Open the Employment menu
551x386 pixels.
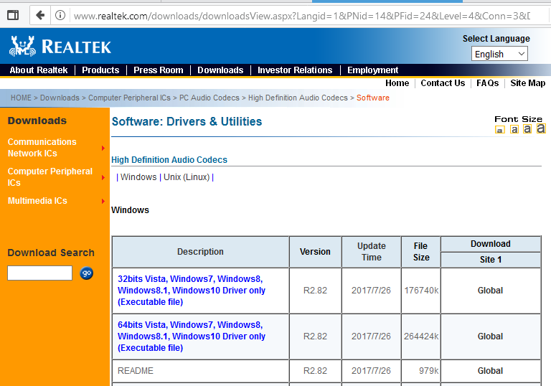tap(372, 70)
